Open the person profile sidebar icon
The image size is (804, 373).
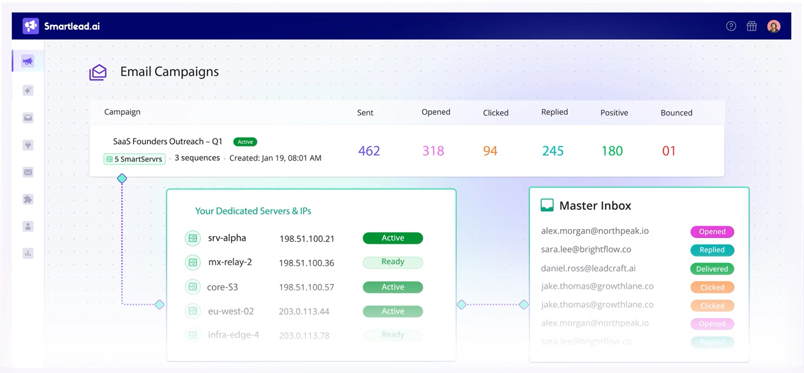pyautogui.click(x=27, y=226)
